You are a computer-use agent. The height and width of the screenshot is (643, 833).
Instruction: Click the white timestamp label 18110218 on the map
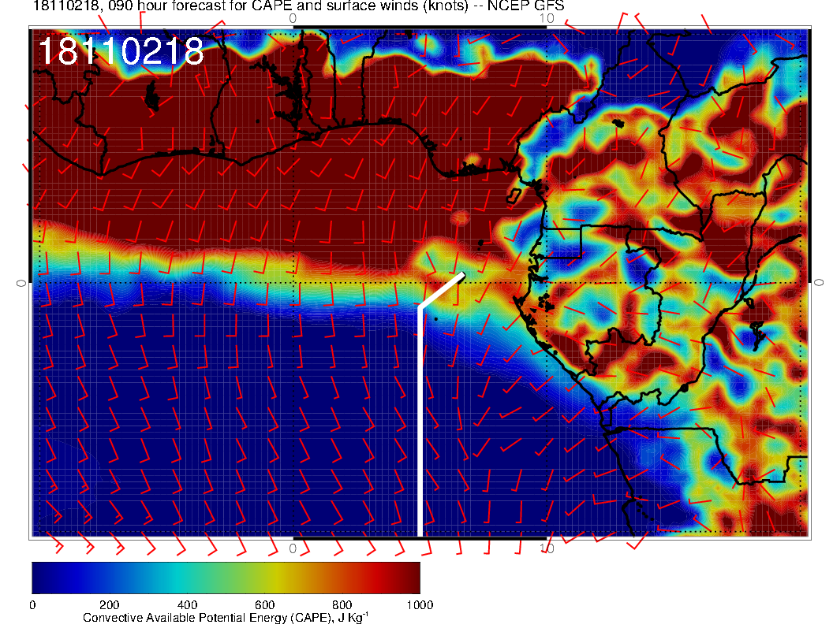121,51
